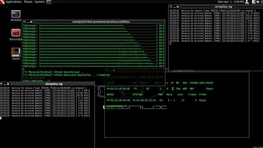Close the bottom-left aireplay-ng window
Image resolution: width=263 pixels, height=148 pixels.
click(x=8, y=84)
